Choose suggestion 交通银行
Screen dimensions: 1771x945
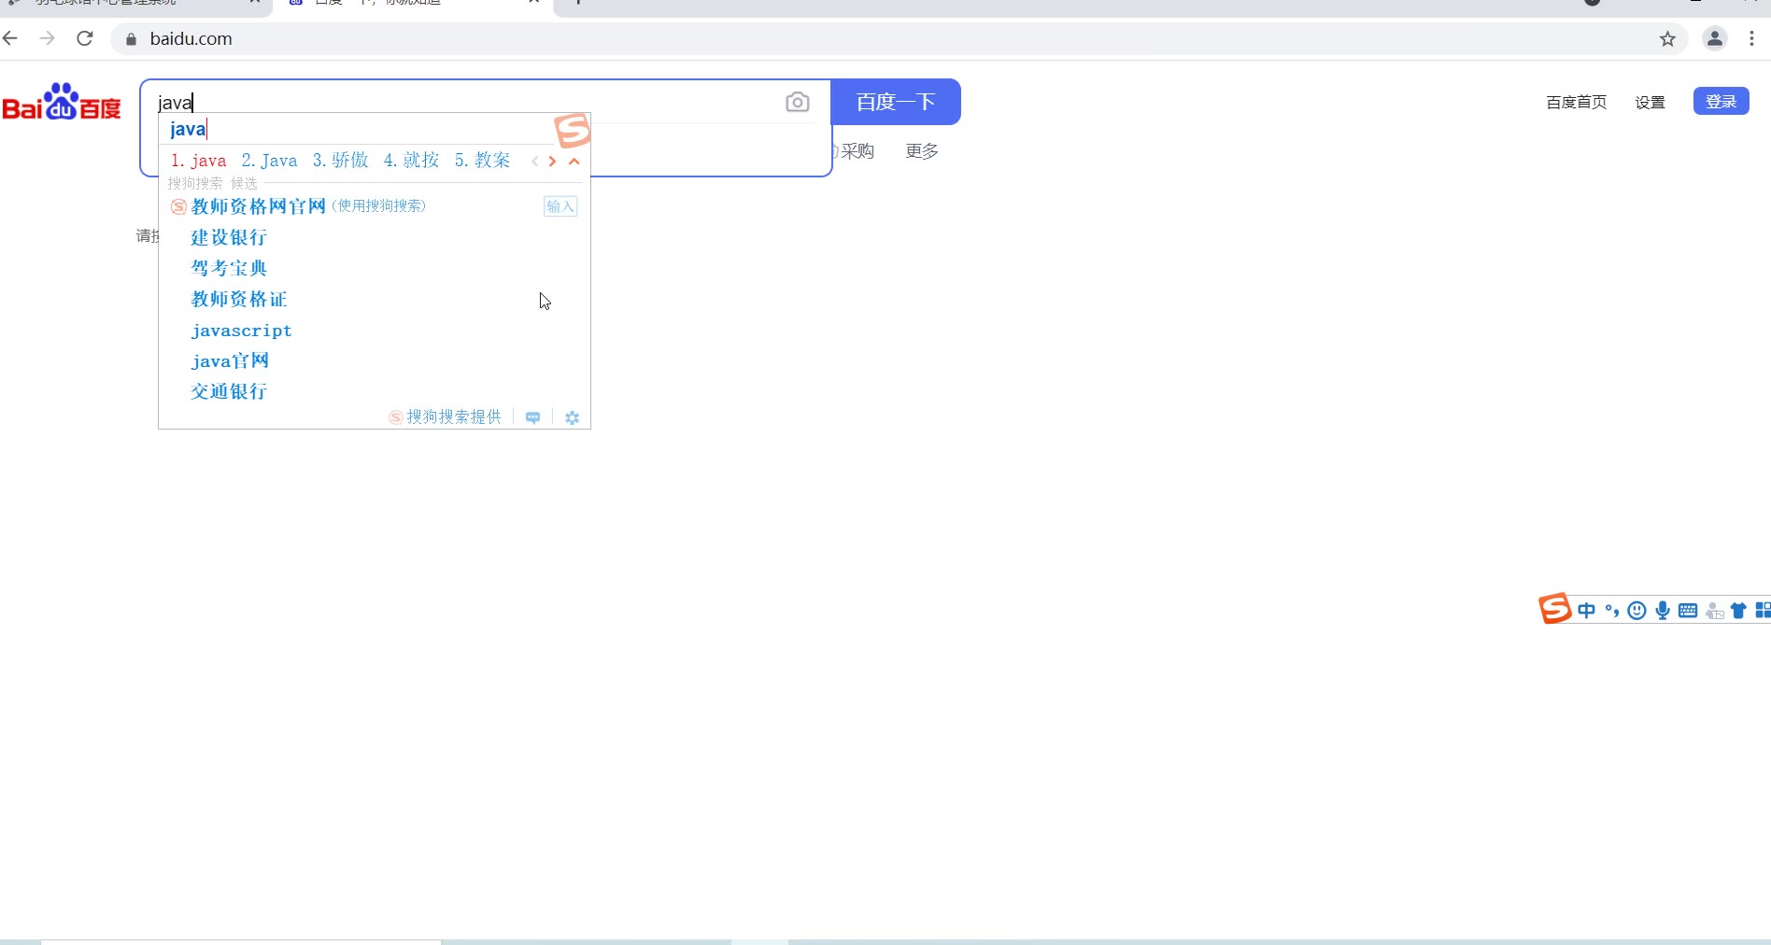click(x=229, y=391)
